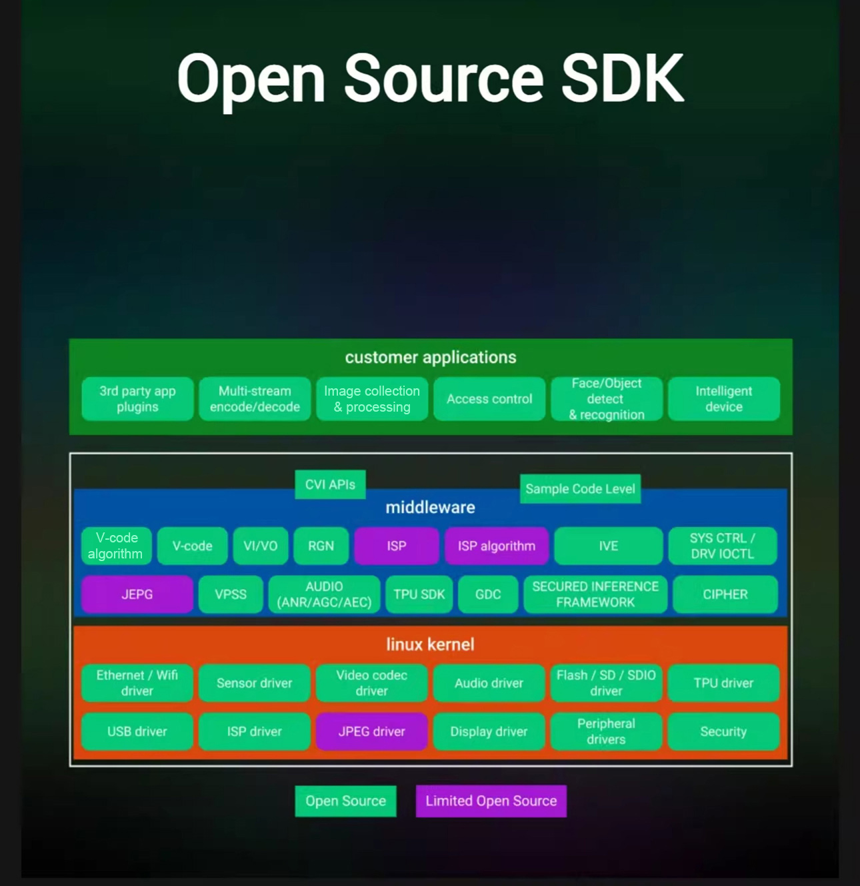The width and height of the screenshot is (860, 886).
Task: Click the 3rd party app plugins box
Action: point(137,399)
